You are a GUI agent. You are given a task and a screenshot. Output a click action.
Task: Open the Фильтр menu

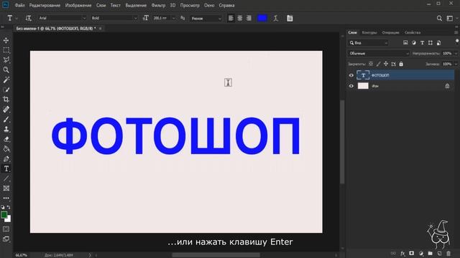point(158,5)
